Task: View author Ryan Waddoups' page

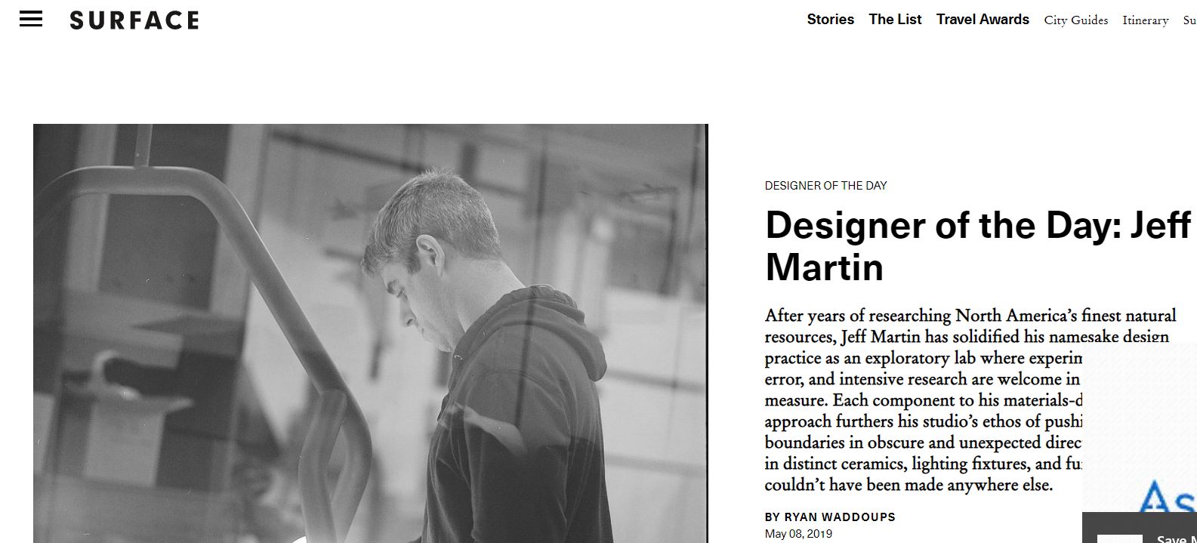Action: click(830, 517)
